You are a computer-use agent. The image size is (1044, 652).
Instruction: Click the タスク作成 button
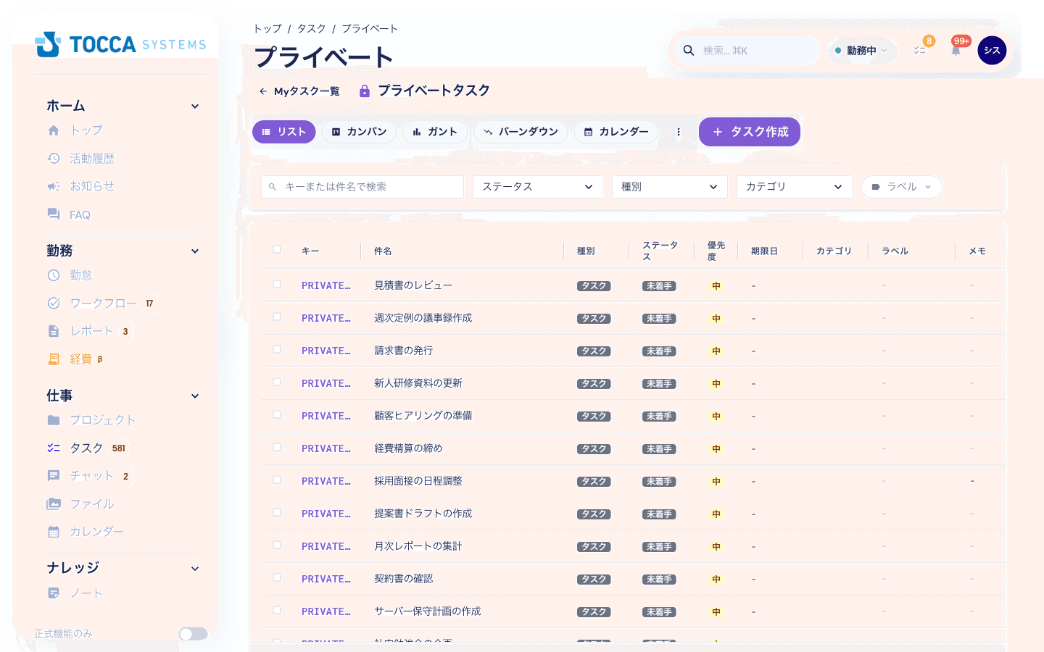coord(750,132)
